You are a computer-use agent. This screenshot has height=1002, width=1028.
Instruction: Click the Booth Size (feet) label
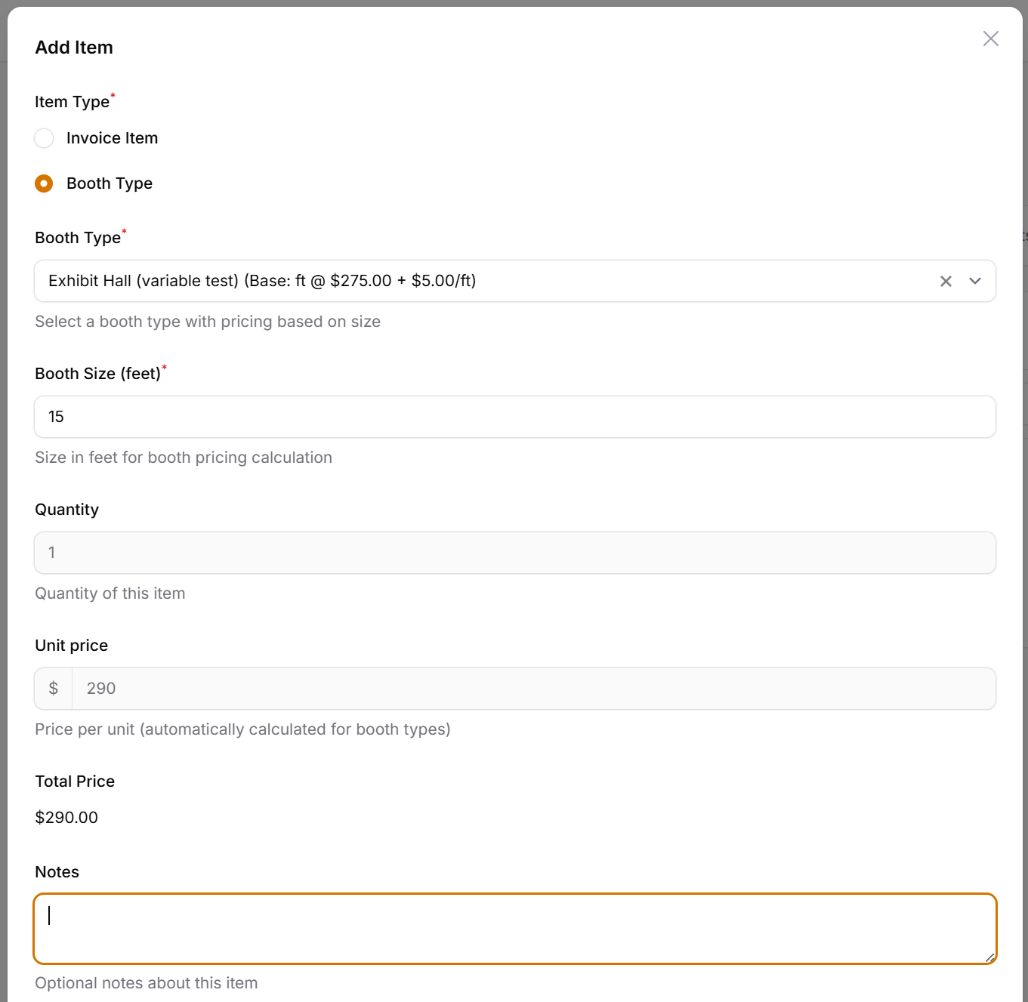pyautogui.click(x=97, y=374)
